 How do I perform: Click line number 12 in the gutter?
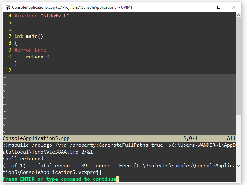[x=8, y=70]
